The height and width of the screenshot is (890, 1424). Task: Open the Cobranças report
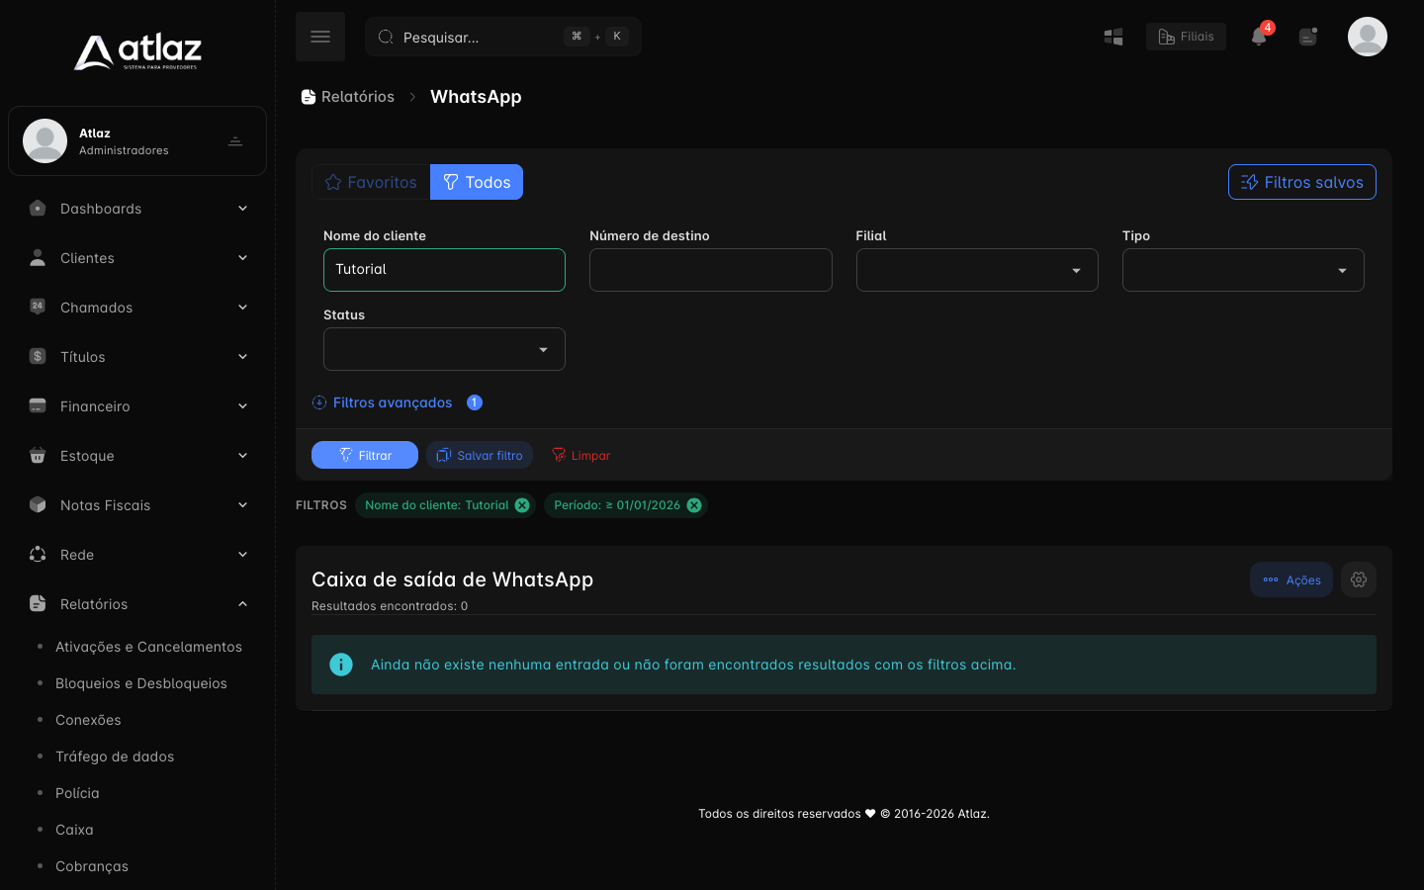coord(92,866)
